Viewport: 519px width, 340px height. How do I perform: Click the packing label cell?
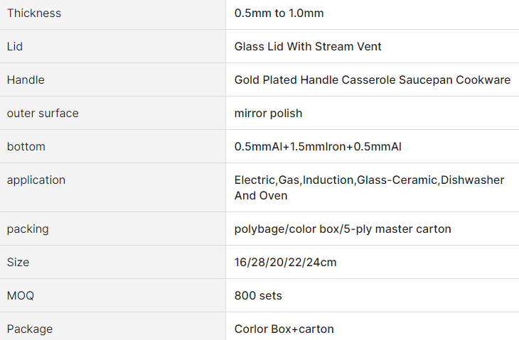pos(28,229)
